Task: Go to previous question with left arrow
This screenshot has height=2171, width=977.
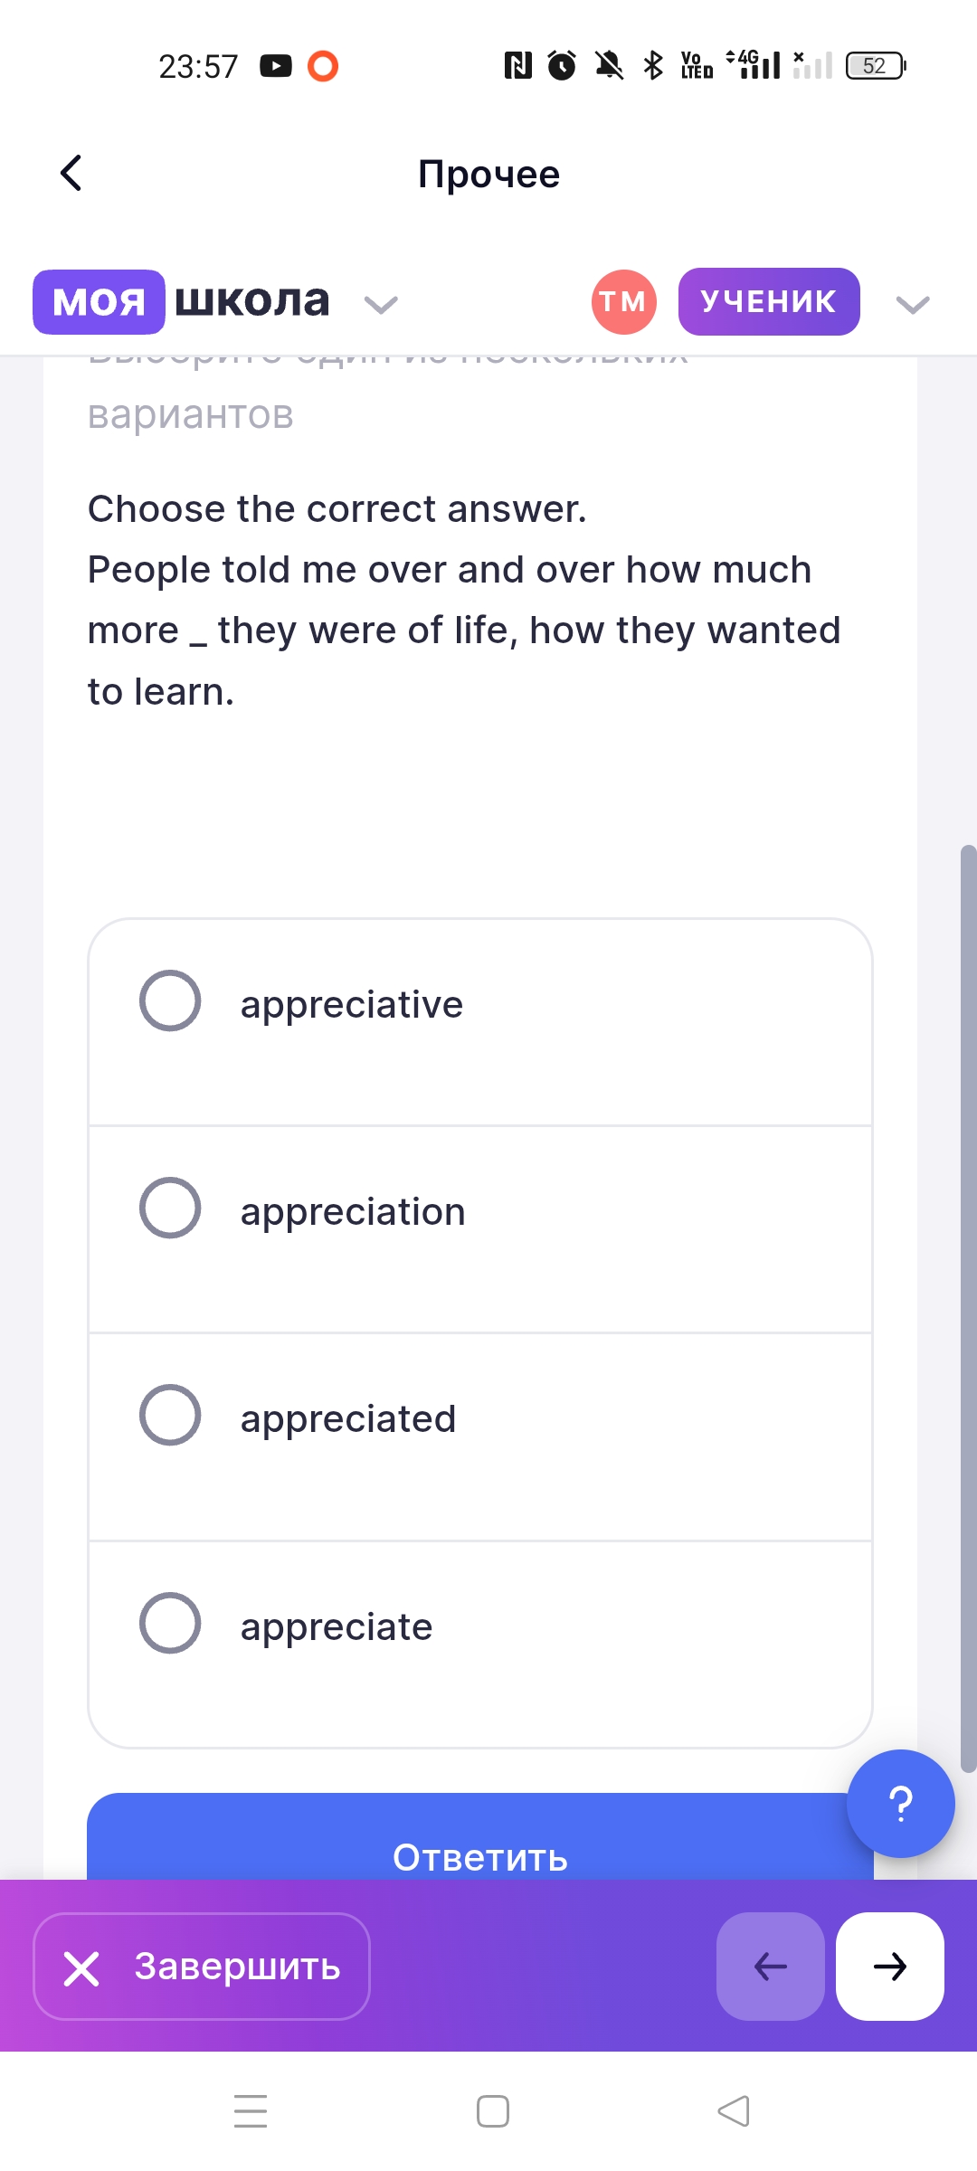Action: pos(770,1967)
